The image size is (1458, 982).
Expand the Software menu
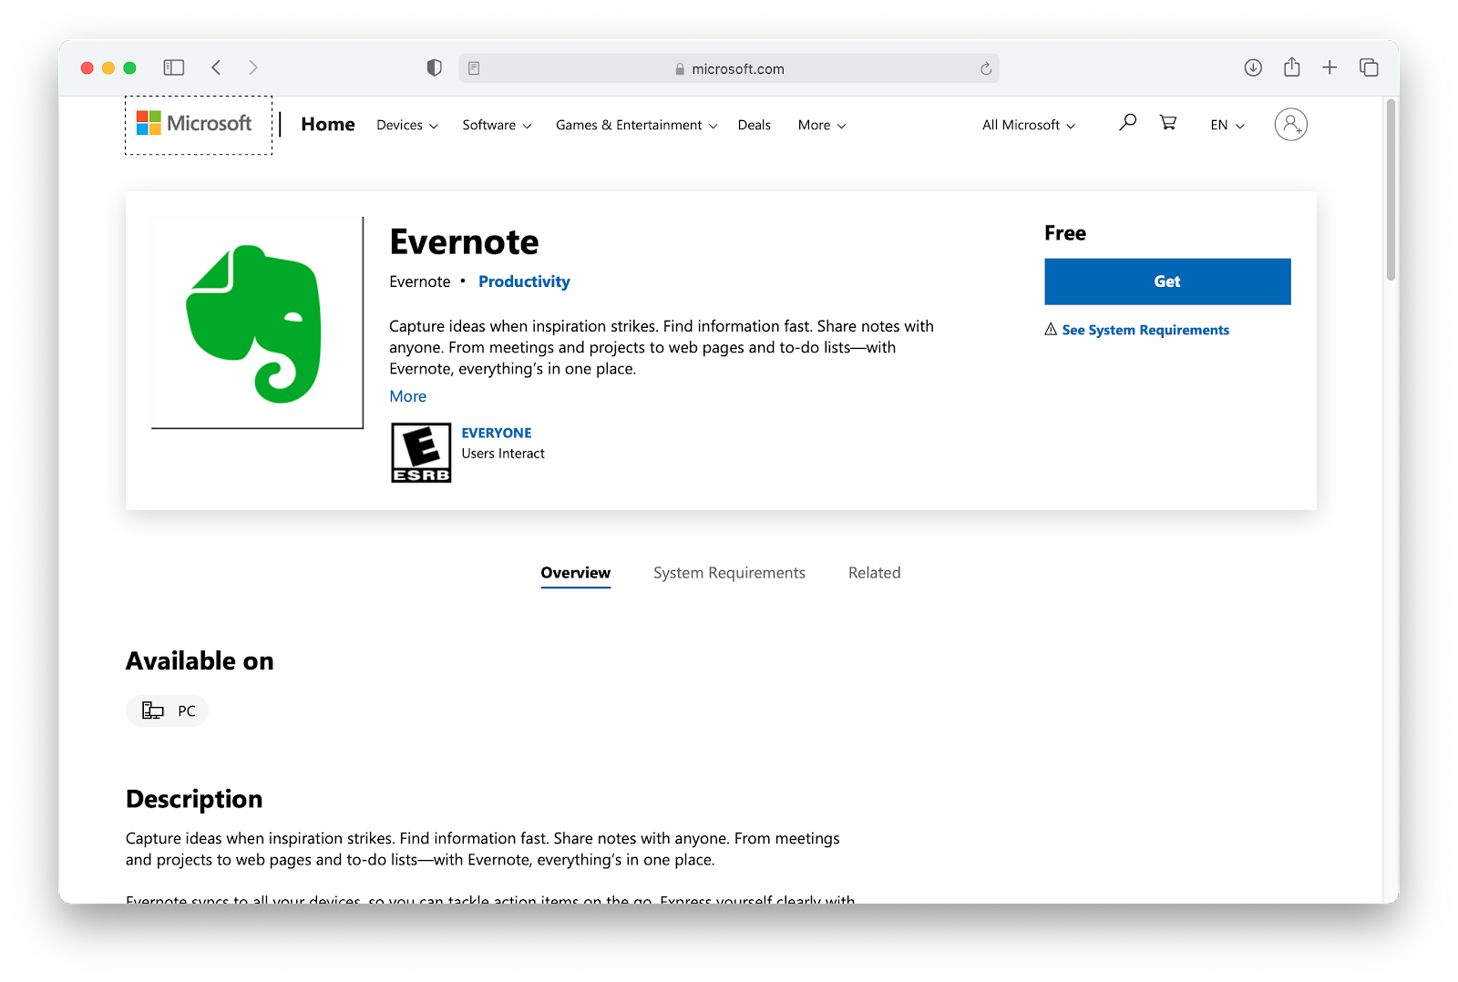[497, 125]
